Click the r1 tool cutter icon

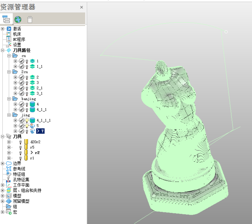pyautogui.click(x=26, y=158)
